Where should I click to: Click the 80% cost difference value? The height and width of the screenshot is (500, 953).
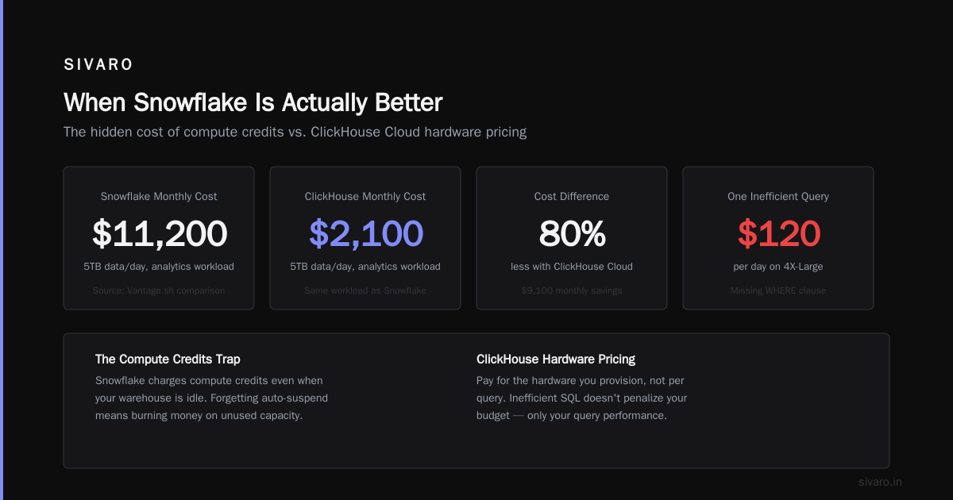572,233
